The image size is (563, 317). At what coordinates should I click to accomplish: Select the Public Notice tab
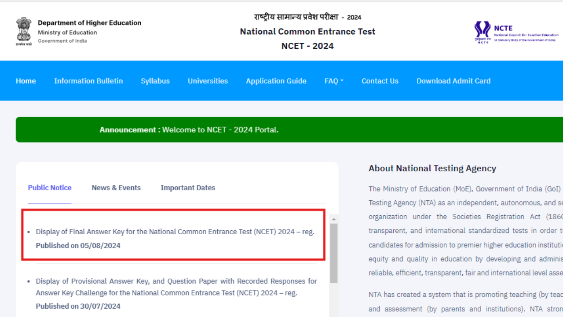50,188
